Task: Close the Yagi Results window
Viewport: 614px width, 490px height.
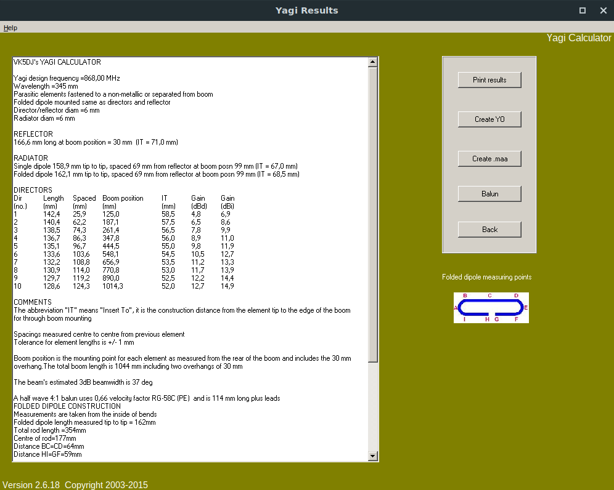Action: tap(604, 10)
